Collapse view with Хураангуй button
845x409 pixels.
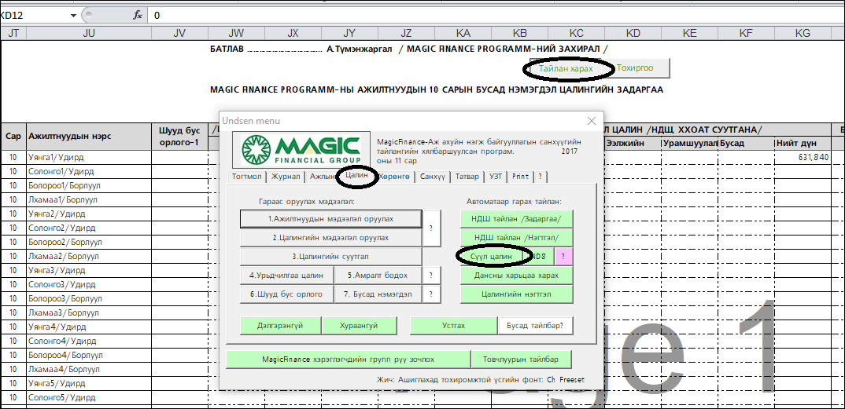359,325
